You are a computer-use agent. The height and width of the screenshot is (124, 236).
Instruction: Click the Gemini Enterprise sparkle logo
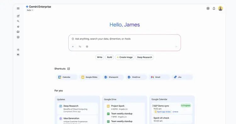[x=27, y=7]
